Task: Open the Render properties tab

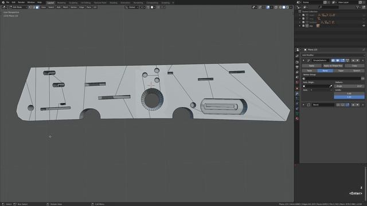Action: (297, 62)
